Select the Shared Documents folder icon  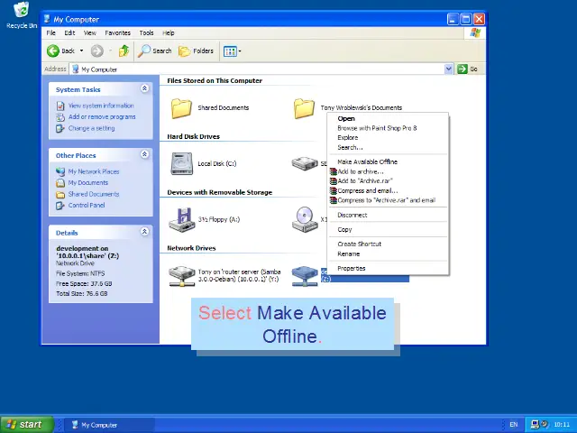click(x=181, y=108)
